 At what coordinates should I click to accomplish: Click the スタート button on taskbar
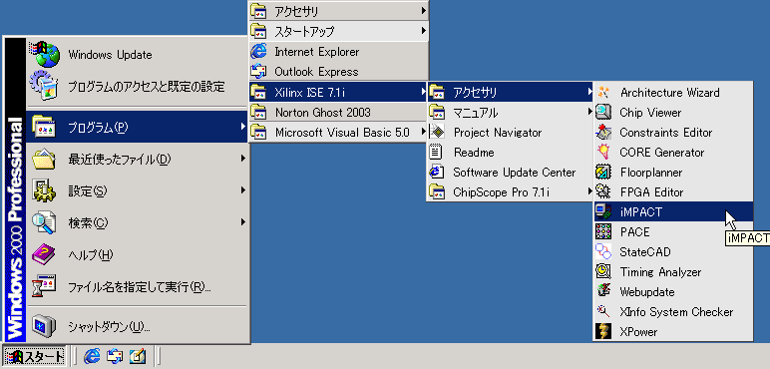click(34, 356)
